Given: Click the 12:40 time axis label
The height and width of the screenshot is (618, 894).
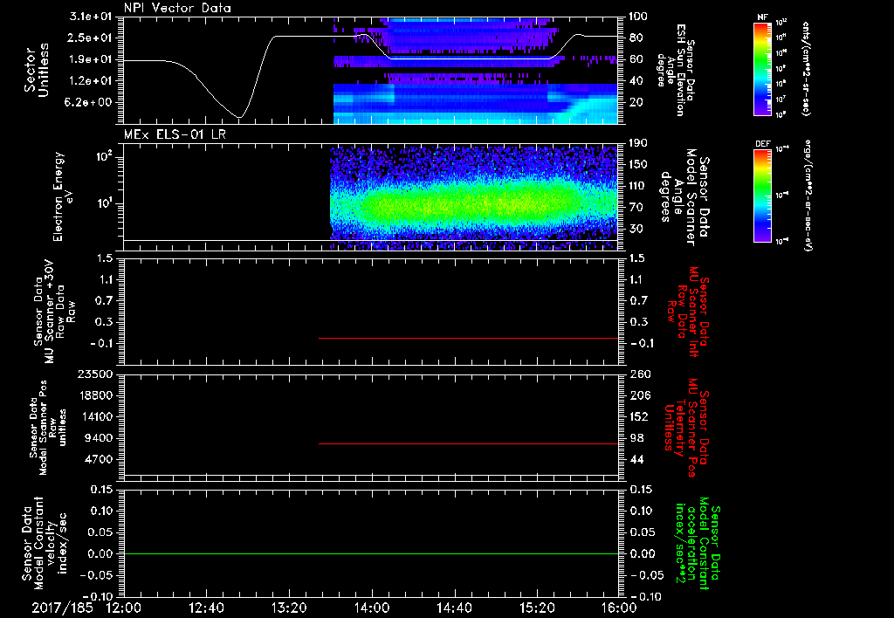Looking at the screenshot, I should 206,608.
